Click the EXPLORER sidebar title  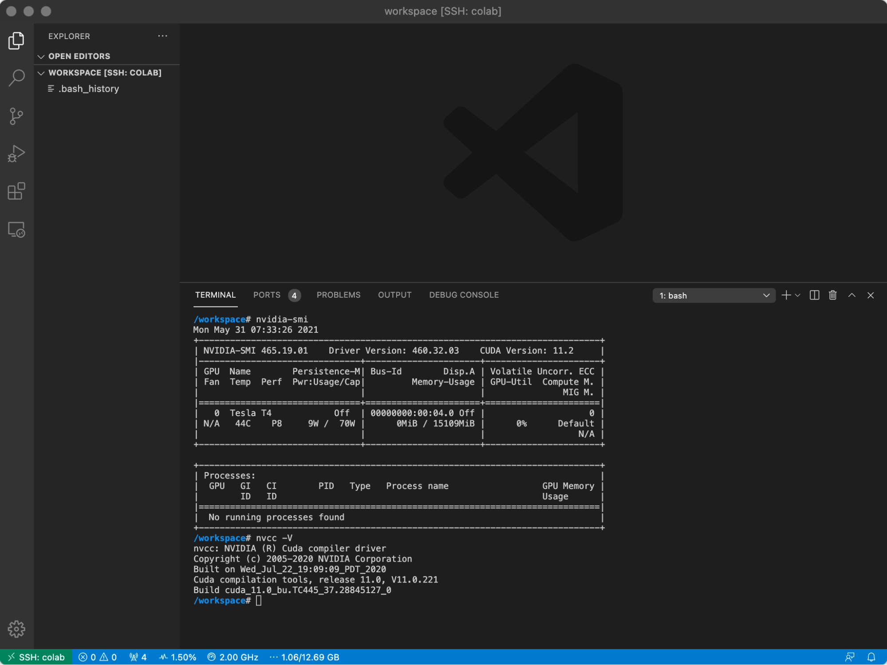click(69, 36)
